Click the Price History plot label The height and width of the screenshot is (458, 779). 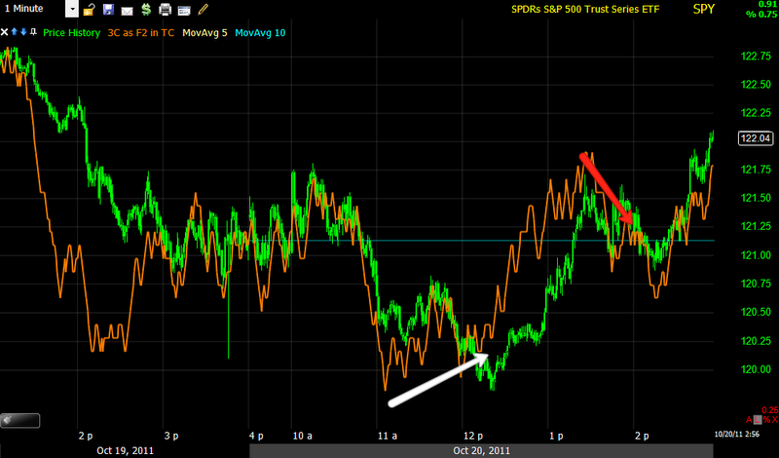click(x=71, y=33)
